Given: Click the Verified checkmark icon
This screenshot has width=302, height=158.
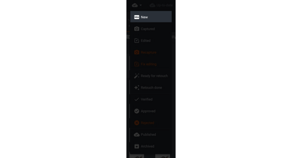Looking at the screenshot, I should [x=137, y=99].
